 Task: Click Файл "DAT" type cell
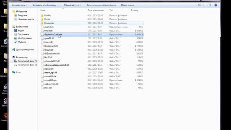[x=115, y=77]
